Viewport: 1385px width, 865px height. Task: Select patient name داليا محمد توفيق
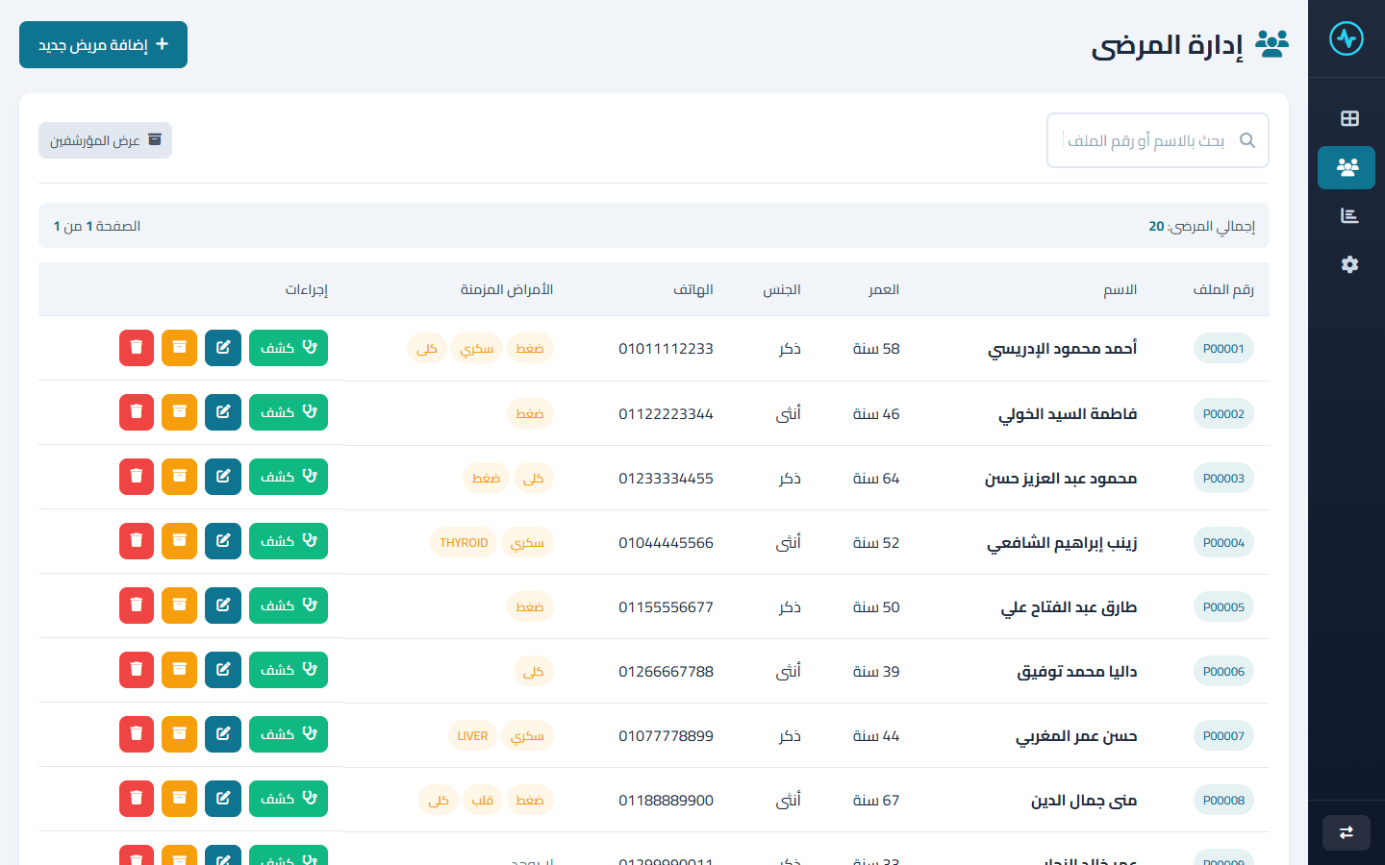click(x=1077, y=672)
